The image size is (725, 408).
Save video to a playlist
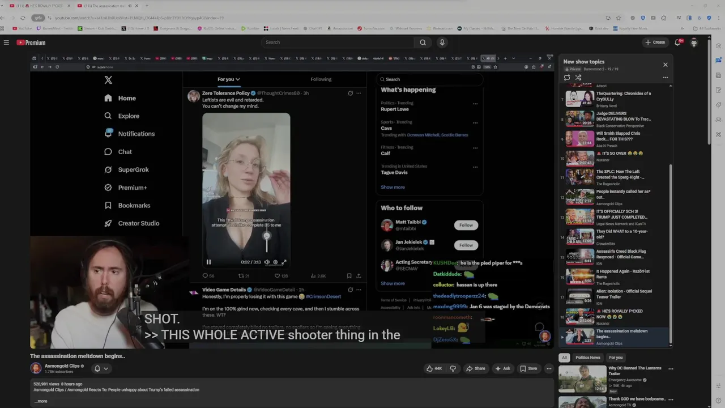pyautogui.click(x=528, y=368)
